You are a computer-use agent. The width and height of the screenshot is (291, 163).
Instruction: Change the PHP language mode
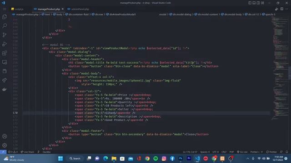point(231,152)
